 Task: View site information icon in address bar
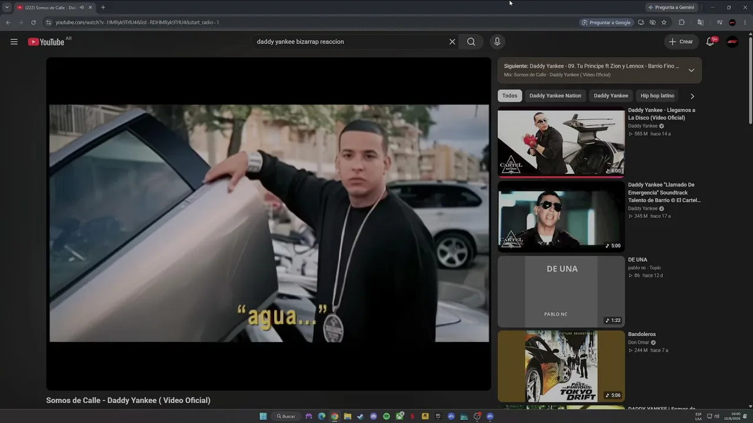click(49, 22)
